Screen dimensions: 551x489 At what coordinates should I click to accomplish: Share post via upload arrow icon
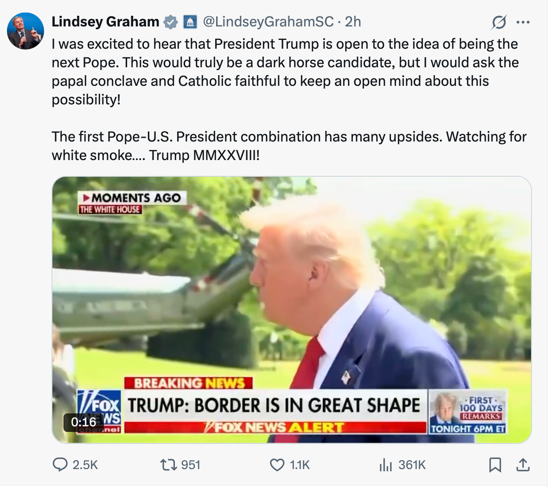coord(523,465)
